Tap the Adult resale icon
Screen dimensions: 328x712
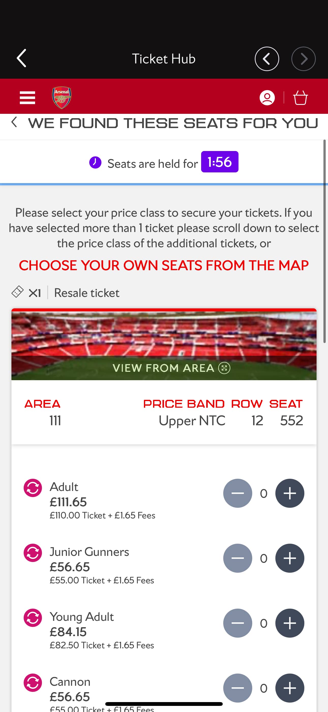click(33, 488)
